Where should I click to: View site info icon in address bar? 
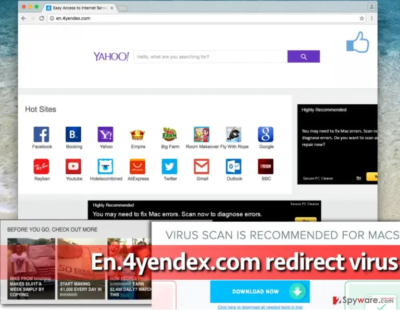tap(52, 18)
